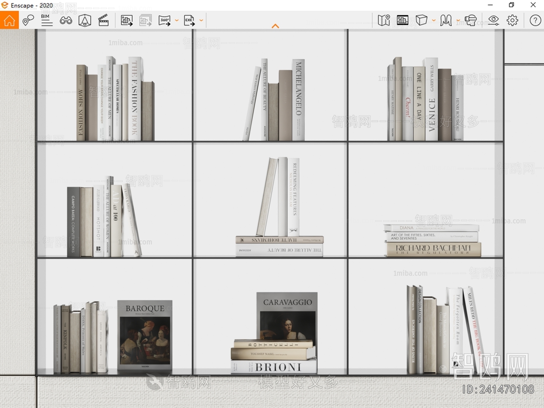Expand the cube rendering style dropdown
The height and width of the screenshot is (408, 544).
point(434,20)
